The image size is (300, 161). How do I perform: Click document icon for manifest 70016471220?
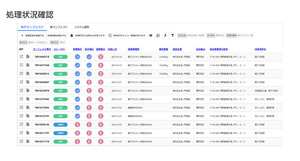28,65
